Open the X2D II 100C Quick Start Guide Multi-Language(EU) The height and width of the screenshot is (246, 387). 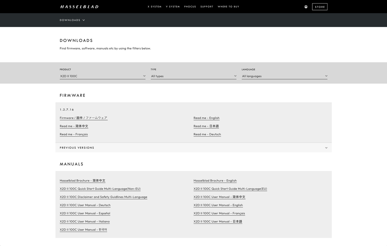(x=230, y=189)
